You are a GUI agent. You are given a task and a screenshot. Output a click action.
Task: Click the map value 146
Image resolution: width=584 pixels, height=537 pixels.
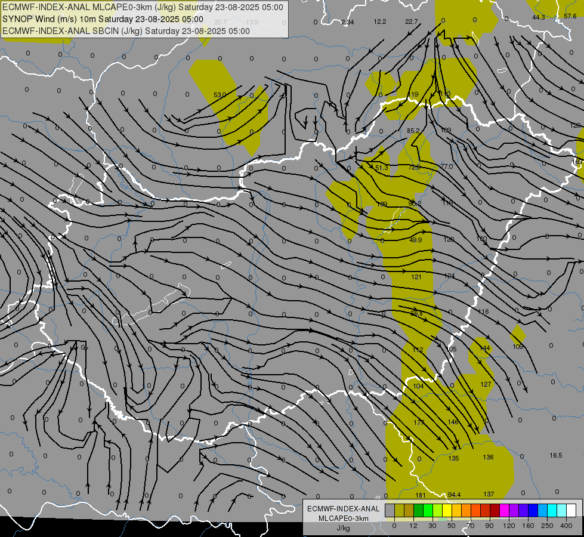[453, 422]
